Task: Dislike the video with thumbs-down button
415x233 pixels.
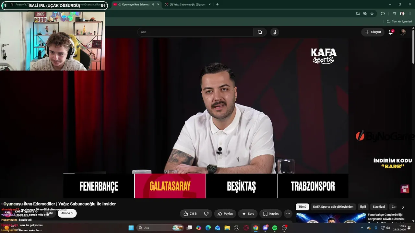Action: pyautogui.click(x=206, y=214)
